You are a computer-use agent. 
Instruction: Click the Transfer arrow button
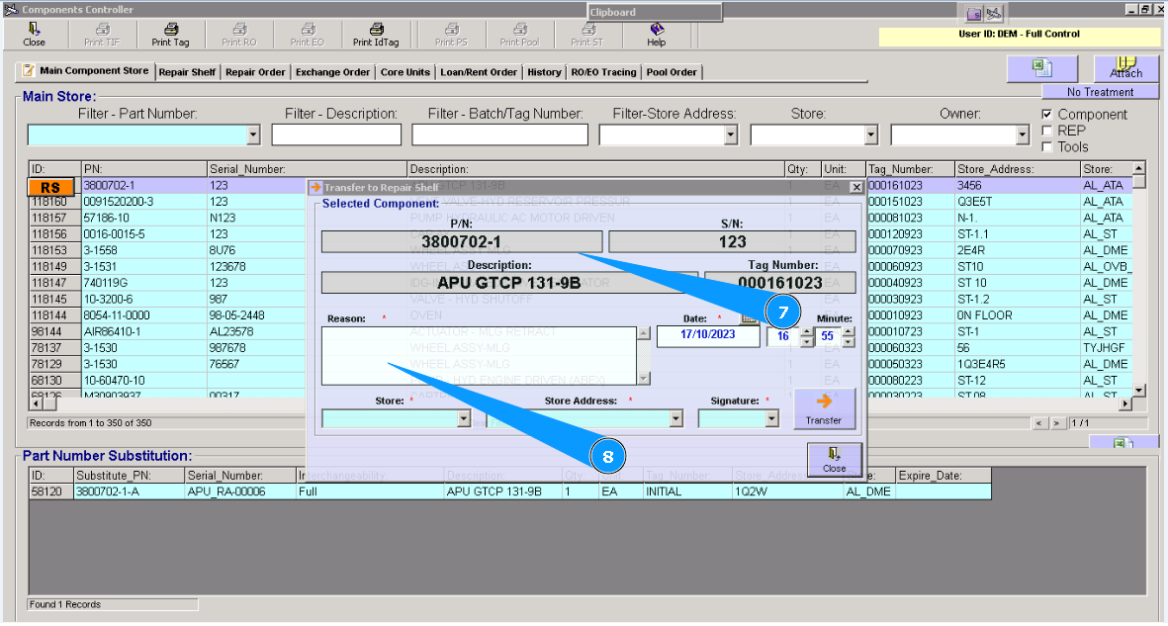[x=824, y=409]
